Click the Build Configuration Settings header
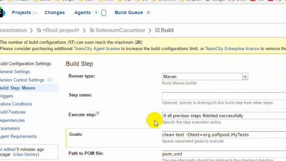Screen dimensions: 286x161 coord(25,64)
